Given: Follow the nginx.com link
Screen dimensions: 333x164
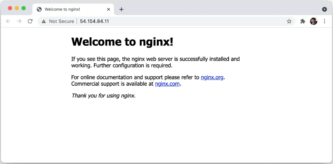Looking at the screenshot, I should (167, 84).
